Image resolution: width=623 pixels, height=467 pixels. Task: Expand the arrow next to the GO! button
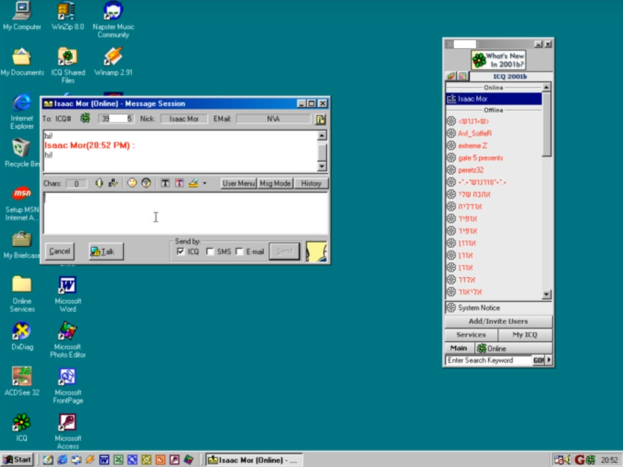click(x=549, y=360)
